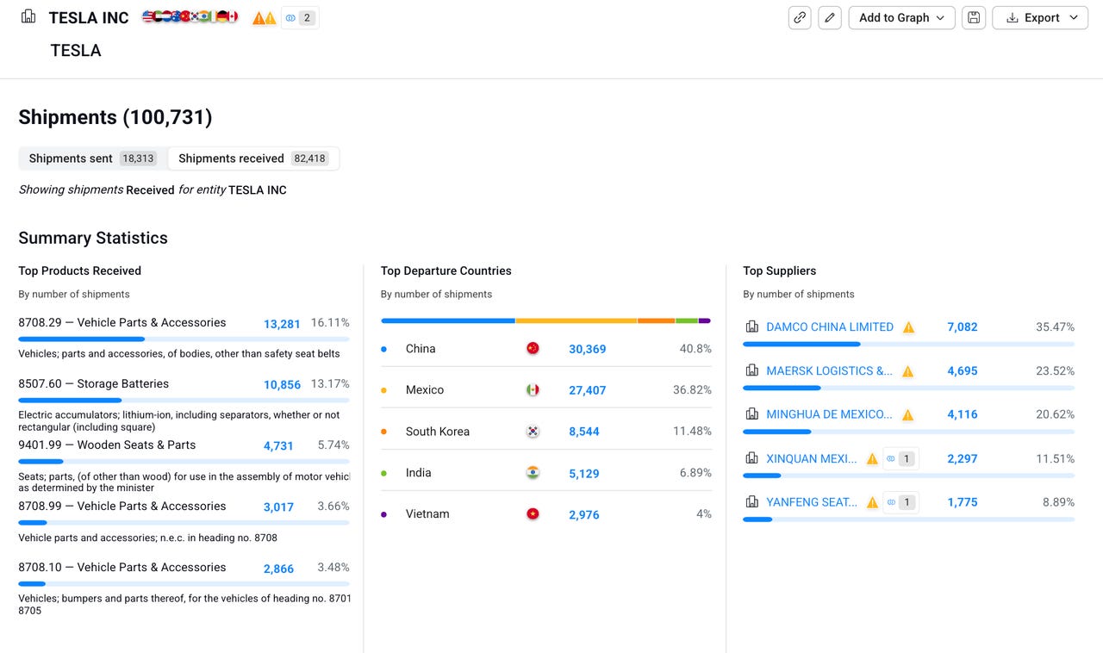Click the pencil edit icon button

(829, 18)
